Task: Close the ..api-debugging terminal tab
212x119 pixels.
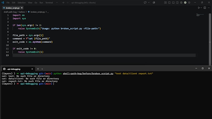Action: [32, 69]
